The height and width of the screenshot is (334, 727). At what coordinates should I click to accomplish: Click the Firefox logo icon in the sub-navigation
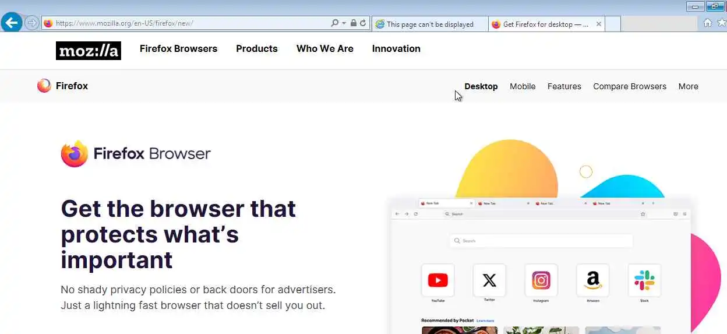(x=44, y=86)
